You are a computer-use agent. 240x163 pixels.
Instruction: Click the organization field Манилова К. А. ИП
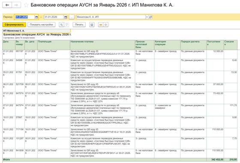click(x=111, y=17)
